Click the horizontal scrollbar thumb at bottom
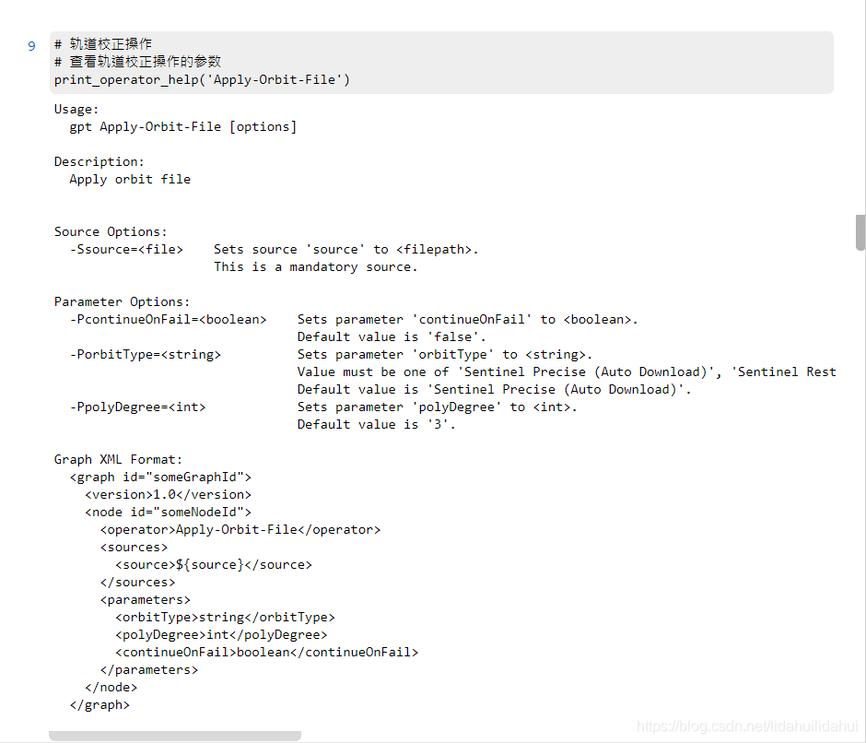Screen dimensions: 866x743 click(x=175, y=736)
